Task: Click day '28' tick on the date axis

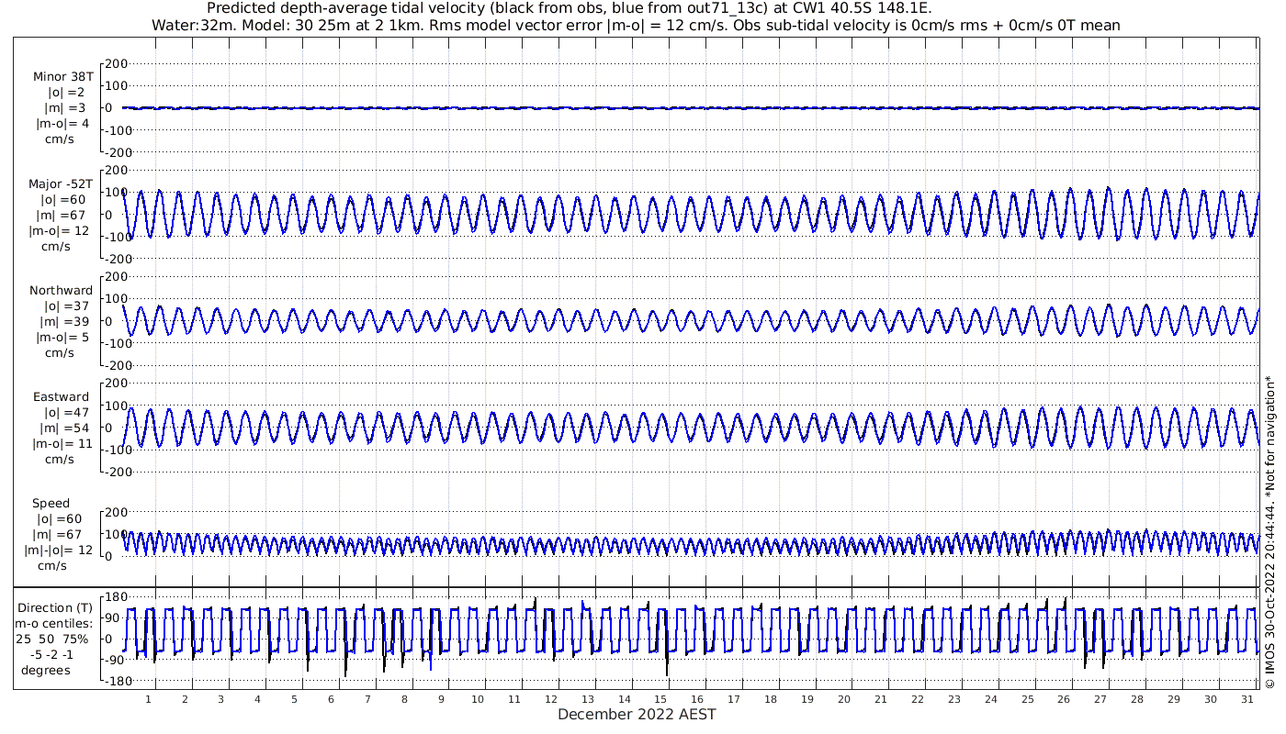Action: tap(1136, 699)
